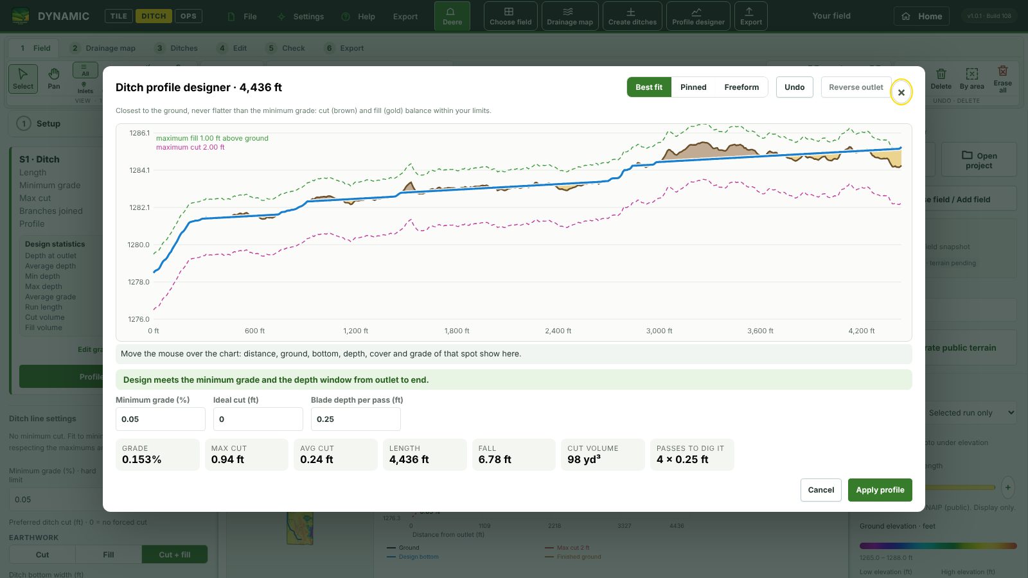Click the GRADE 0.153% stat card

(157, 455)
